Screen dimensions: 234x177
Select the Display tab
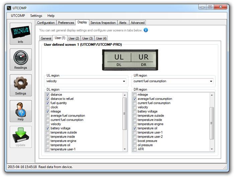point(82,22)
